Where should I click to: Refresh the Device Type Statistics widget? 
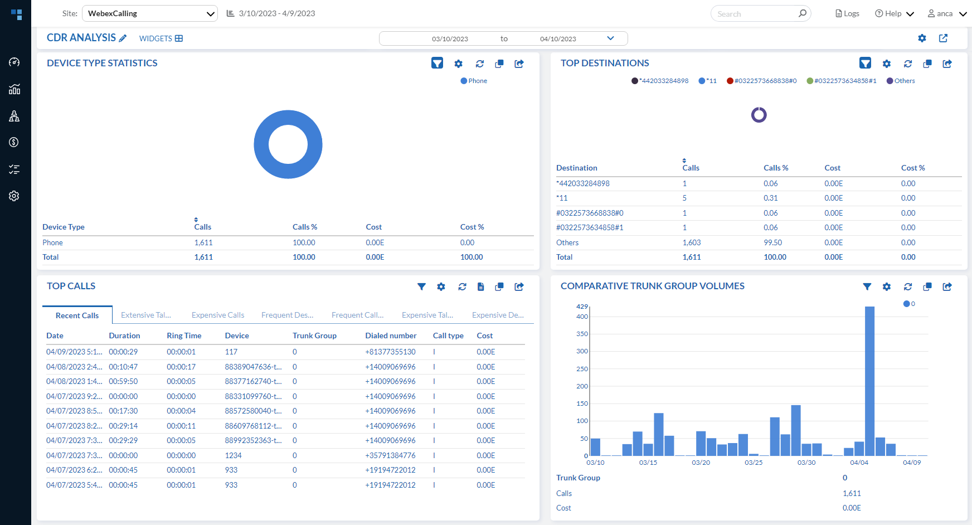tap(479, 64)
